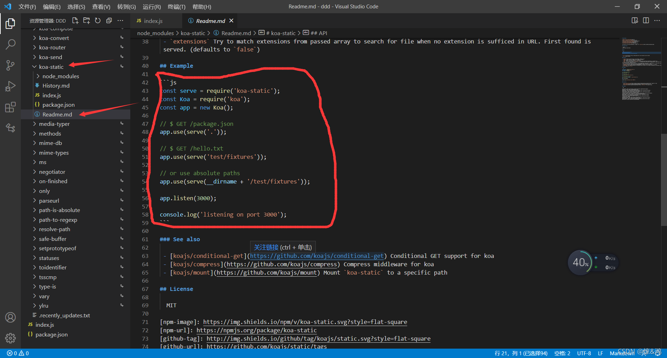Expand the koa-router folder

click(76, 47)
